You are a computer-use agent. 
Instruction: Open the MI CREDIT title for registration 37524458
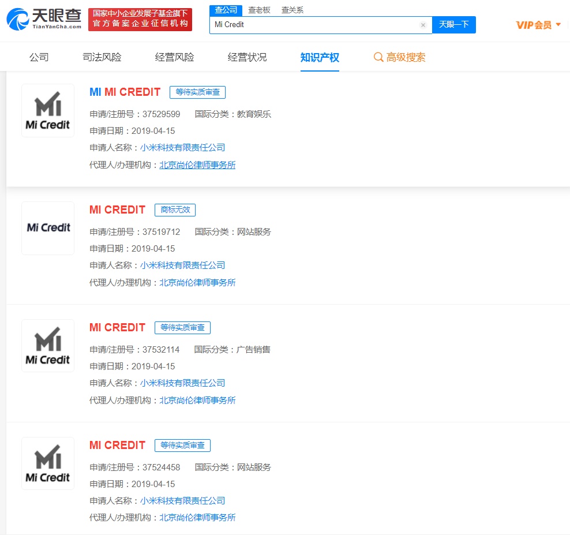(118, 445)
